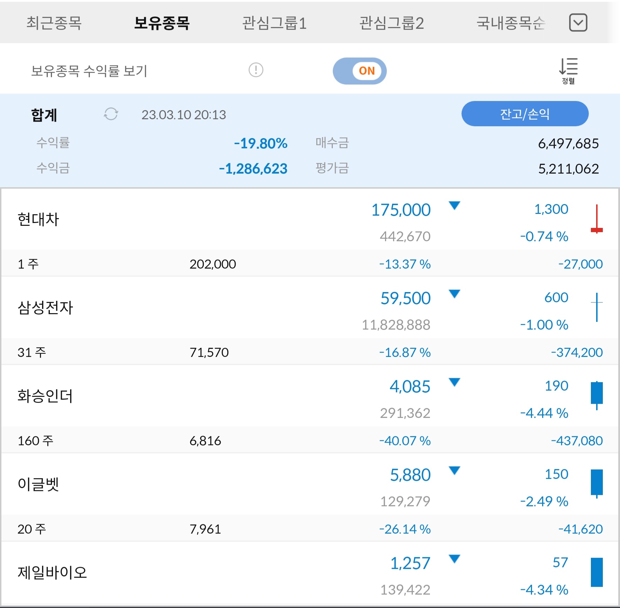Click the total 수익률 value -19.80%
The height and width of the screenshot is (608, 620).
pyautogui.click(x=261, y=143)
